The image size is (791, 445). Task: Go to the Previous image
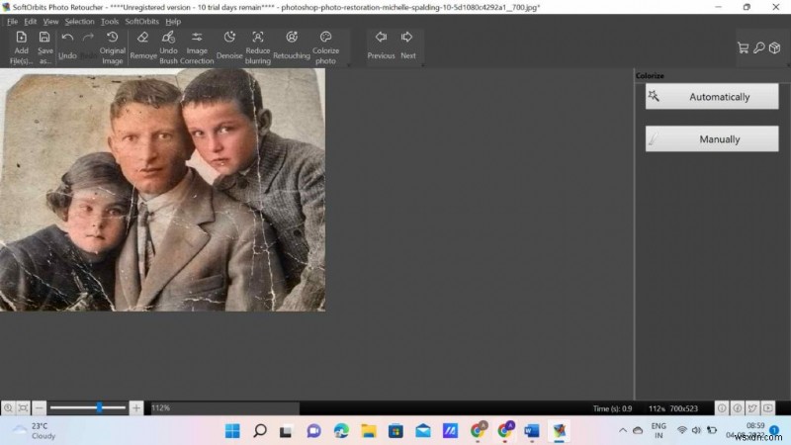381,46
